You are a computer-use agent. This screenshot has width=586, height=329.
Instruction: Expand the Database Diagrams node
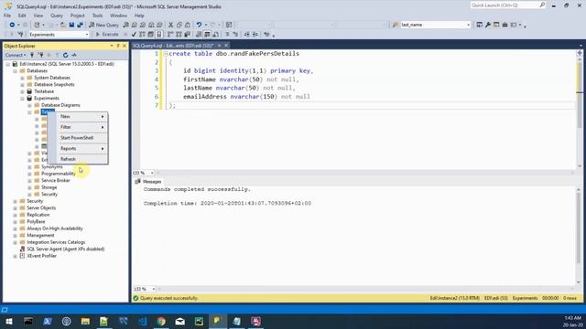coord(29,105)
